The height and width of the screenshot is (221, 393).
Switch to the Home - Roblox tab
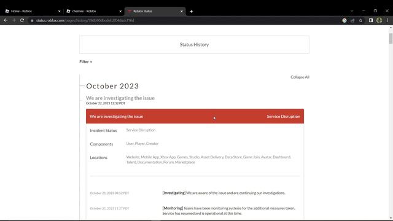pos(33,11)
